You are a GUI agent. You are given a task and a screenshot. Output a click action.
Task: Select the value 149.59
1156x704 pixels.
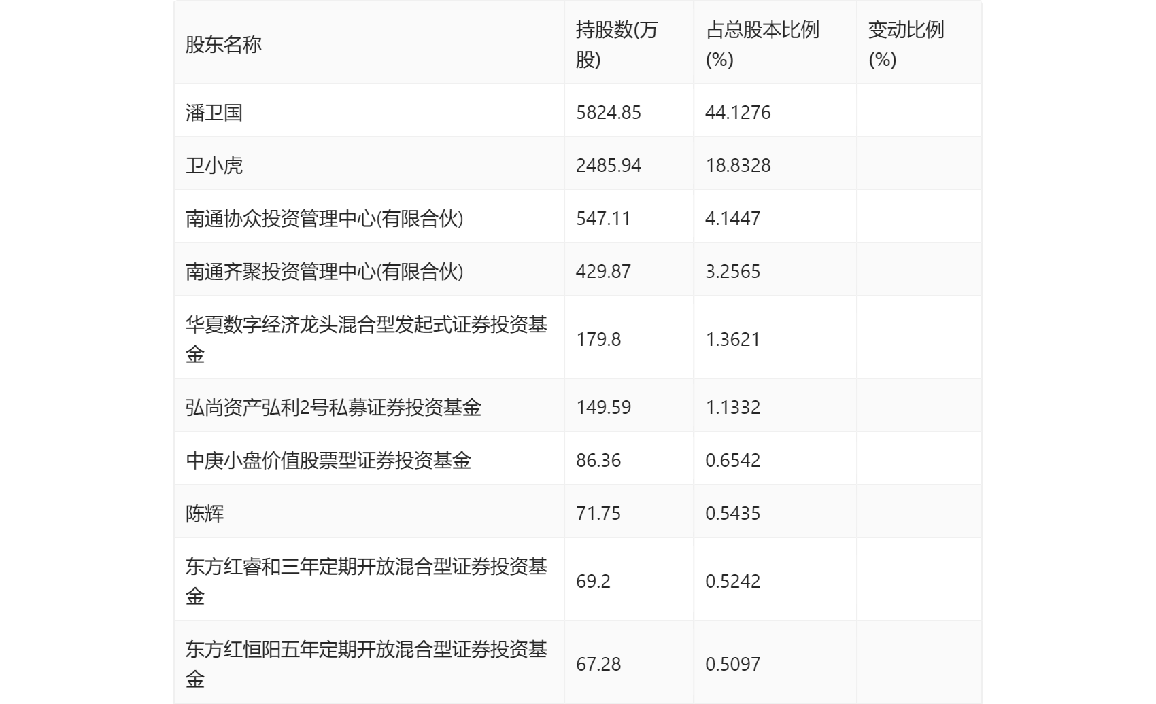pyautogui.click(x=603, y=407)
